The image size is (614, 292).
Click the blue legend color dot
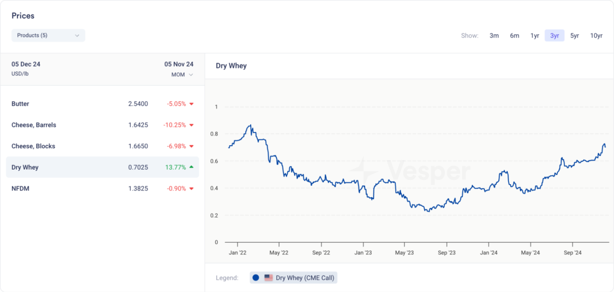(255, 278)
